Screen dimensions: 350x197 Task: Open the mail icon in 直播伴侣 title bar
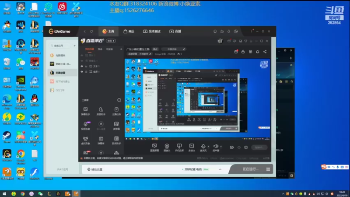(229, 41)
